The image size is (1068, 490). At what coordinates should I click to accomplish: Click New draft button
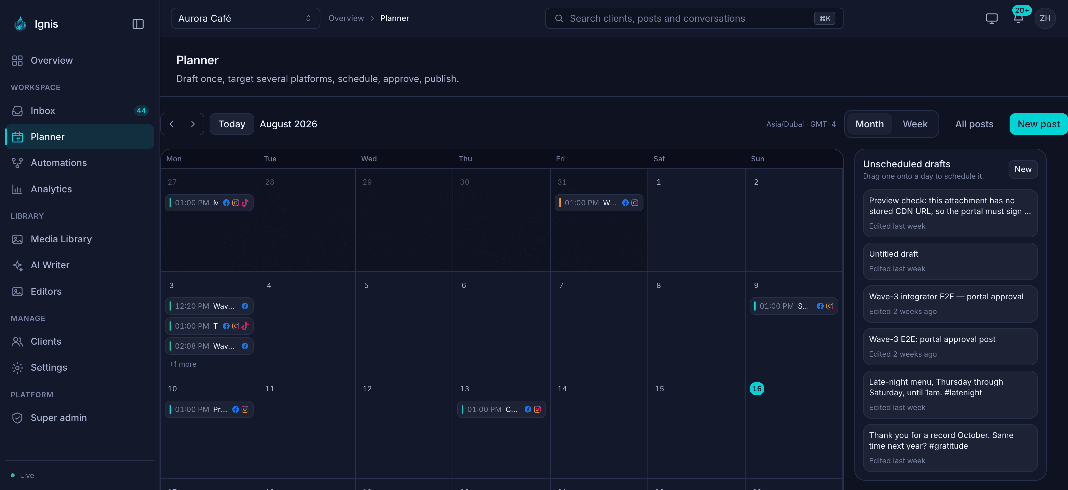(x=1023, y=169)
